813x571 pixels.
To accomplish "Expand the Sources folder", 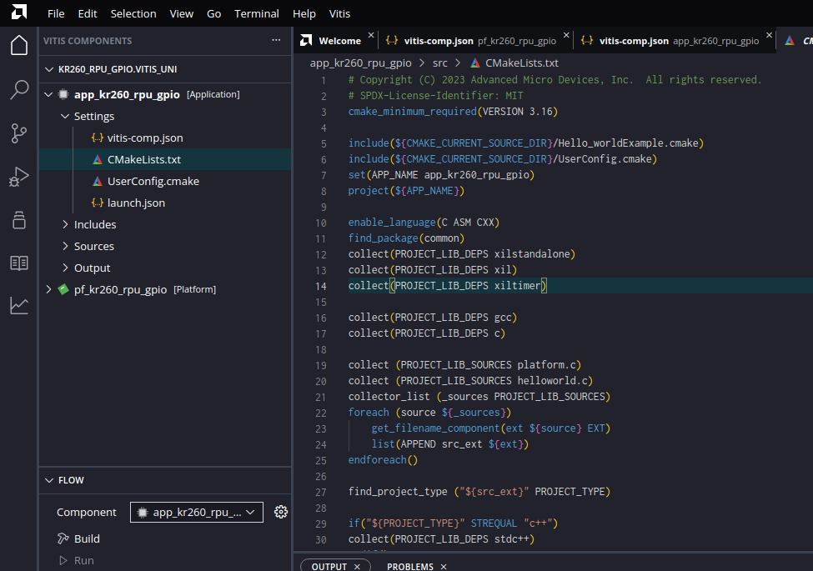I will coord(65,246).
